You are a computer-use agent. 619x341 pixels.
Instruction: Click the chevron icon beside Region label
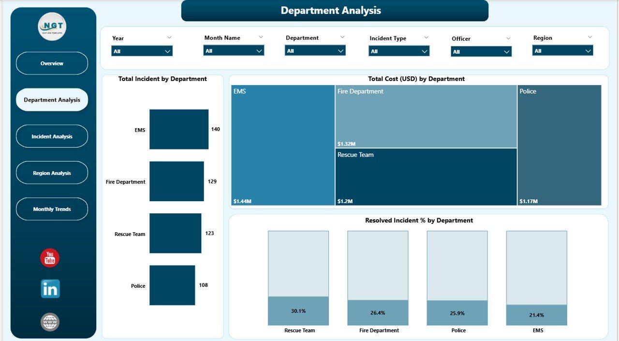590,37
